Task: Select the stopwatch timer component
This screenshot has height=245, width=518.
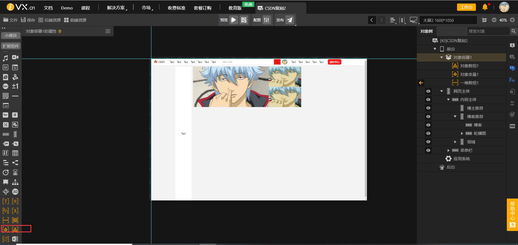Action: (x=6, y=172)
